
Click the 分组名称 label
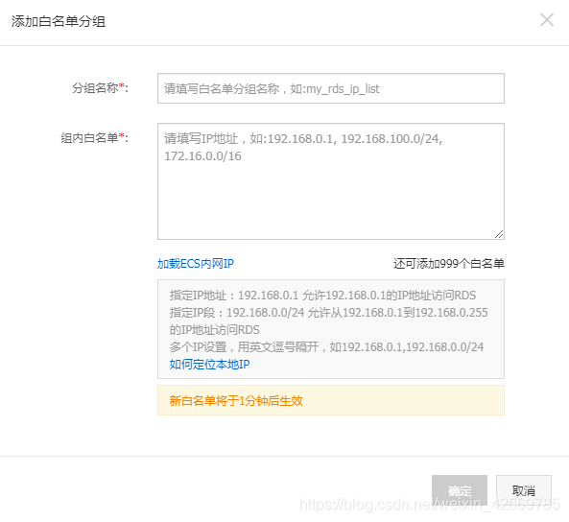click(x=100, y=88)
